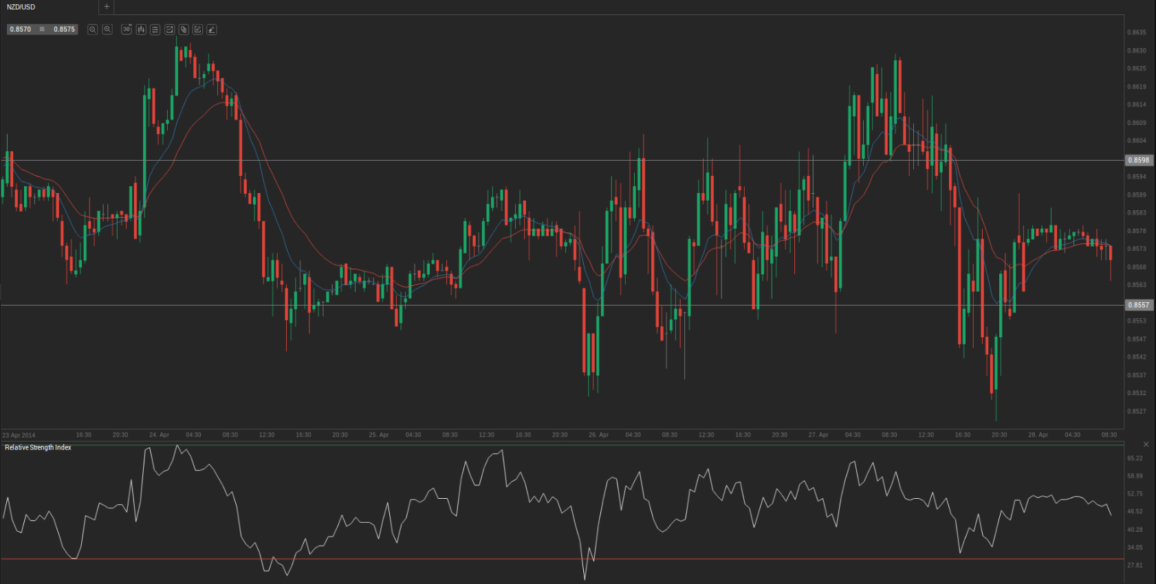Click the chart template copy icon
The image size is (1156, 584).
coord(184,30)
